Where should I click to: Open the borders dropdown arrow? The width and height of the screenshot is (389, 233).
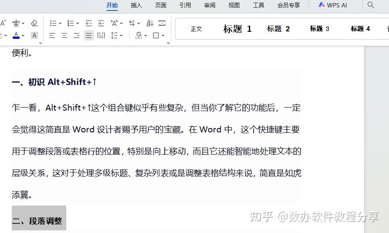[164, 36]
